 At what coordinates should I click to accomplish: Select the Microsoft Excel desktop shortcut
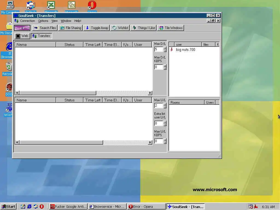51,7
